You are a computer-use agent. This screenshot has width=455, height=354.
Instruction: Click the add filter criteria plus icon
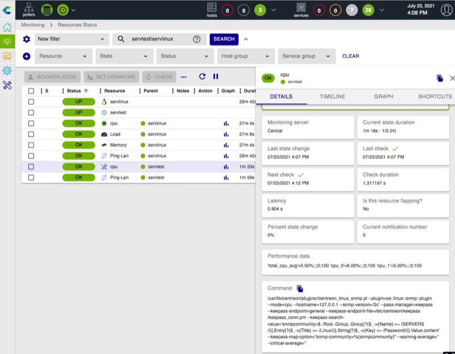coord(26,56)
